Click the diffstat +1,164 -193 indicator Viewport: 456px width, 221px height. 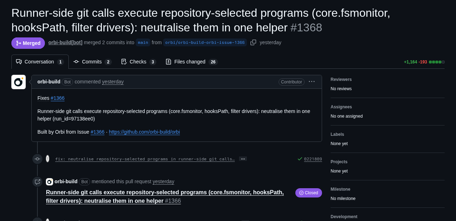[x=424, y=62]
